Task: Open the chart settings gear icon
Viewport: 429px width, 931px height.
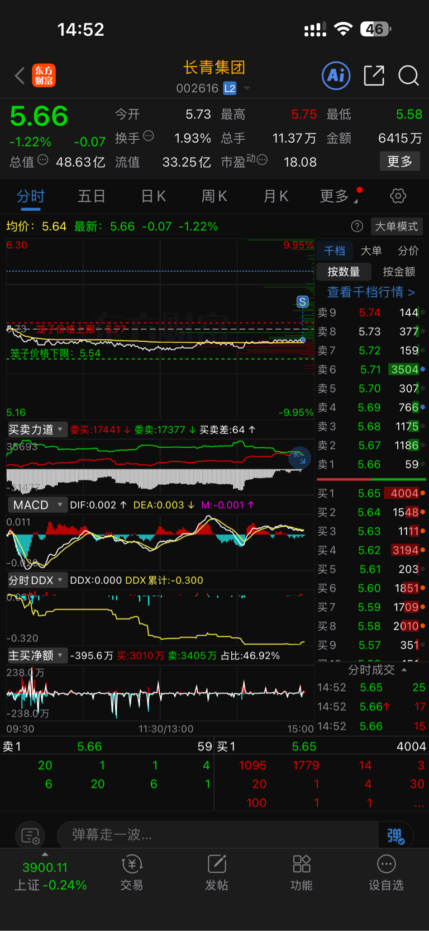Action: pos(398,196)
